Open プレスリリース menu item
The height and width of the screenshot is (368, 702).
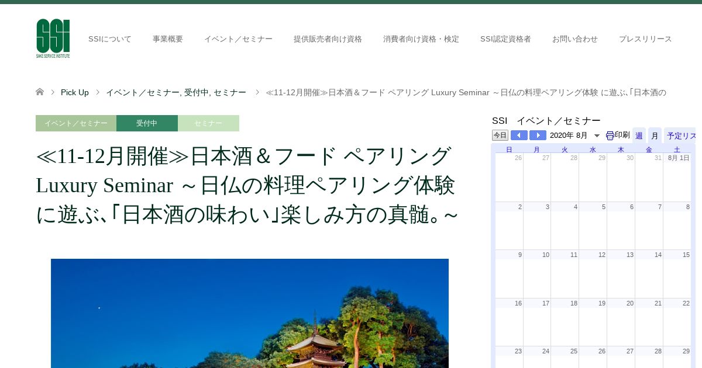tap(645, 39)
